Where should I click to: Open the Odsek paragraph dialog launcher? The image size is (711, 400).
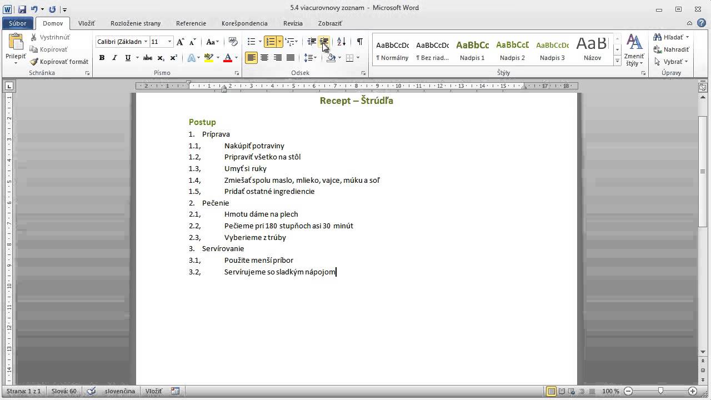[x=364, y=73]
